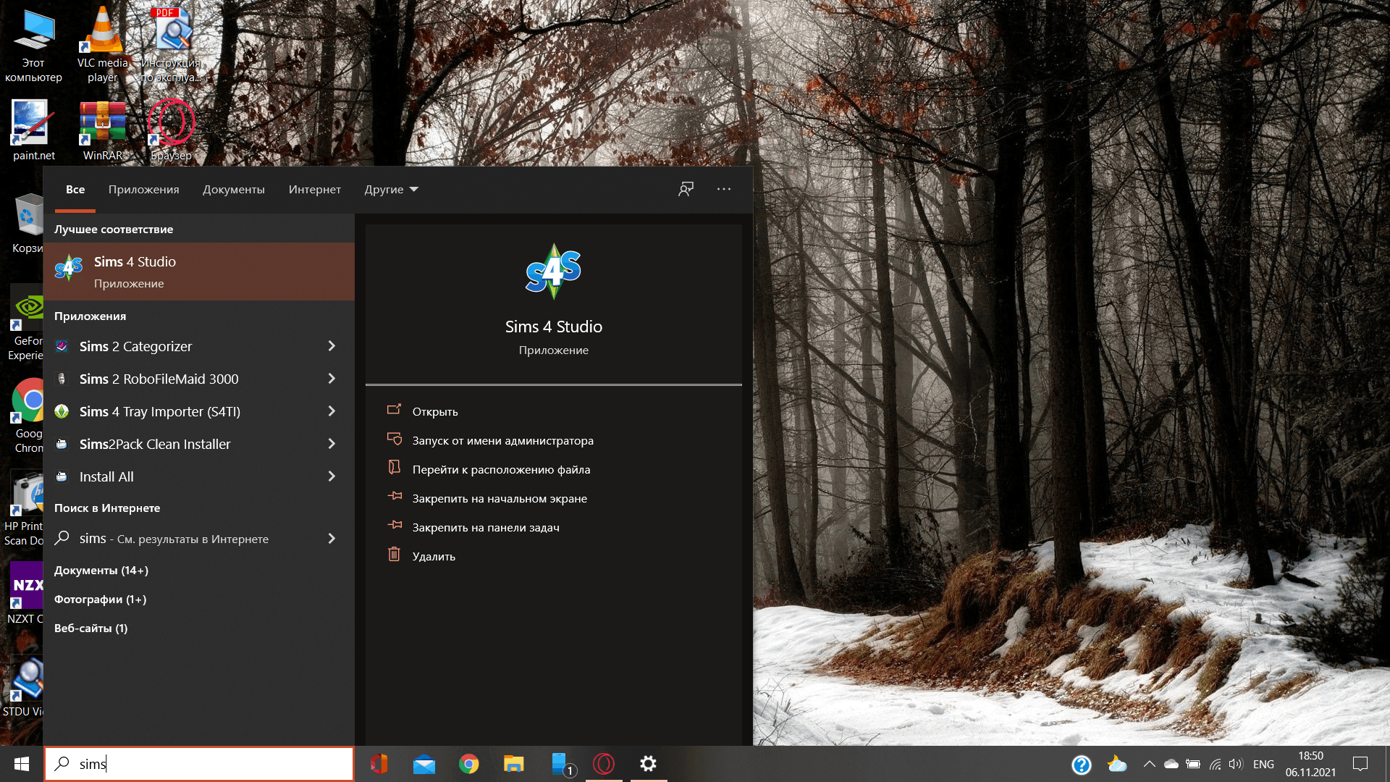The width and height of the screenshot is (1390, 782).
Task: Select the paint.net desktop icon
Action: click(x=33, y=130)
